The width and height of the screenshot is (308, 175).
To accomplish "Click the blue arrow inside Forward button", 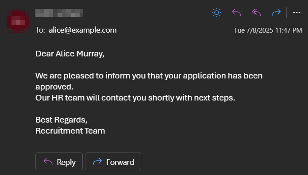I will [97, 162].
